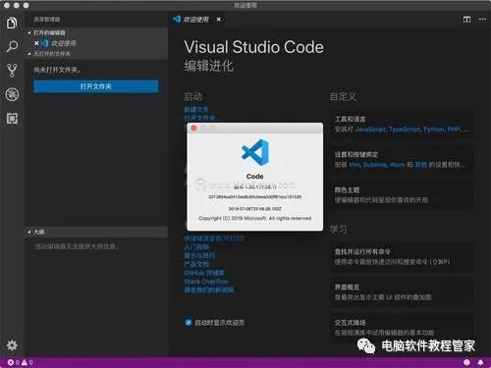This screenshot has width=491, height=368.
Task: Click the split editor icon
Action: pos(466,20)
